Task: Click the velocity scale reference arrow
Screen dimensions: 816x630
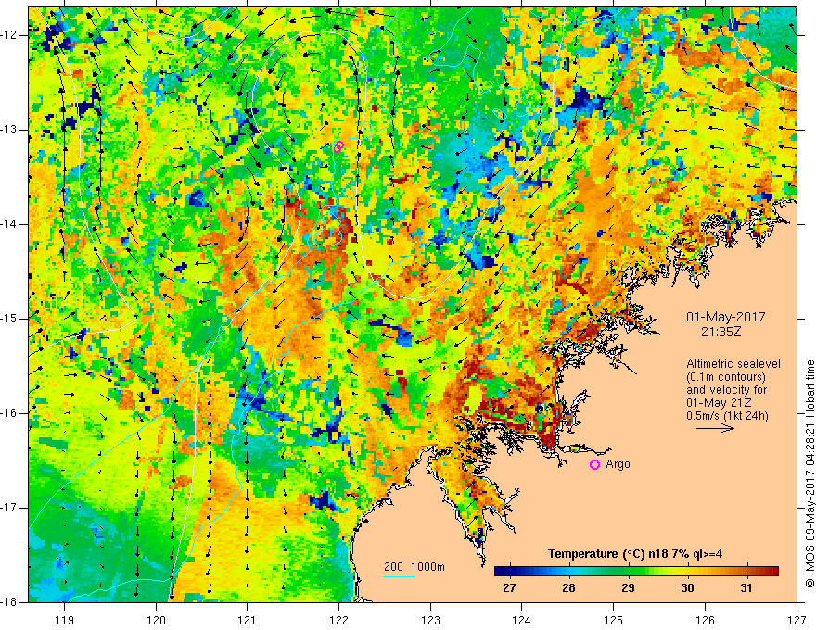Action: pos(715,428)
